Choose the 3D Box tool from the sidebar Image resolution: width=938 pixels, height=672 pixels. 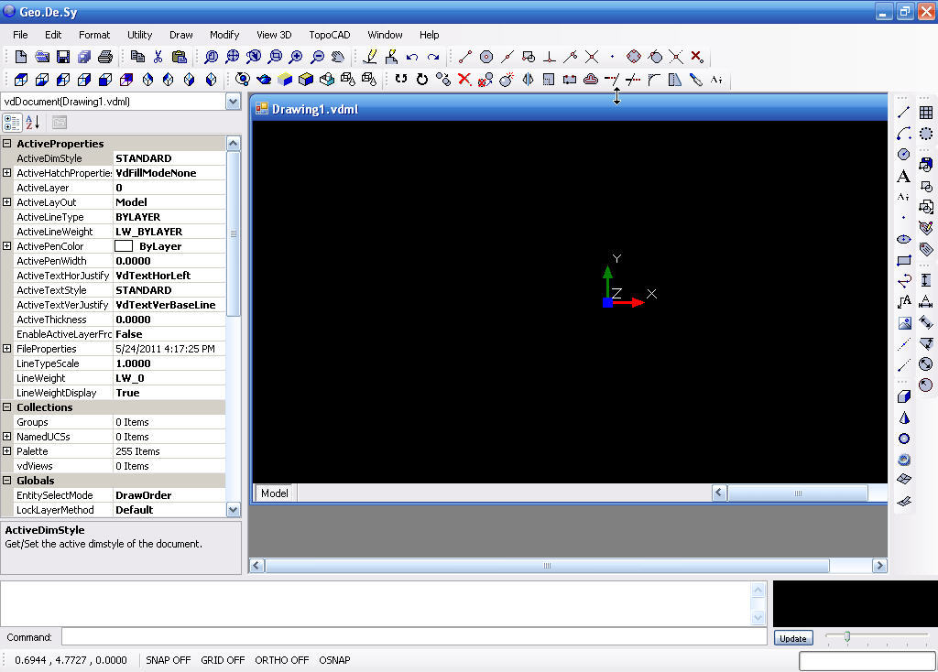click(x=902, y=396)
